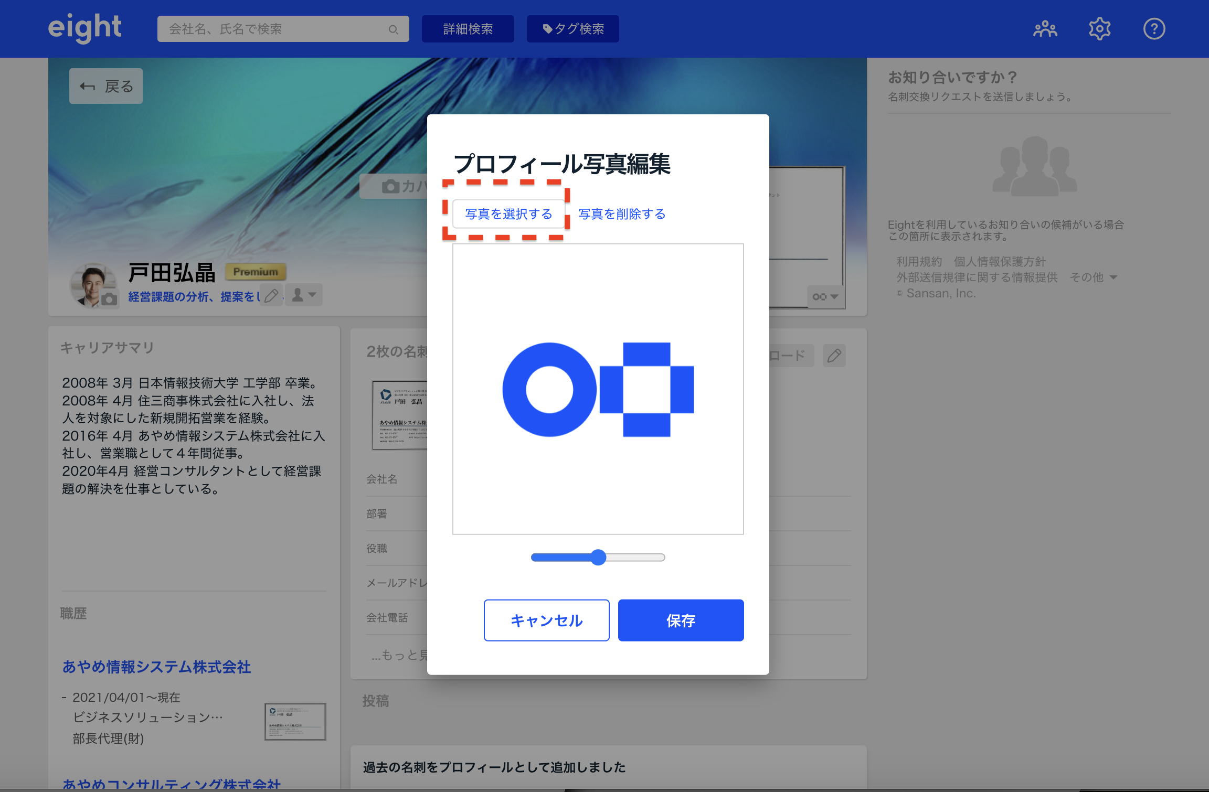Open dropdown on cover business card corner
This screenshot has height=792, width=1209.
825,297
